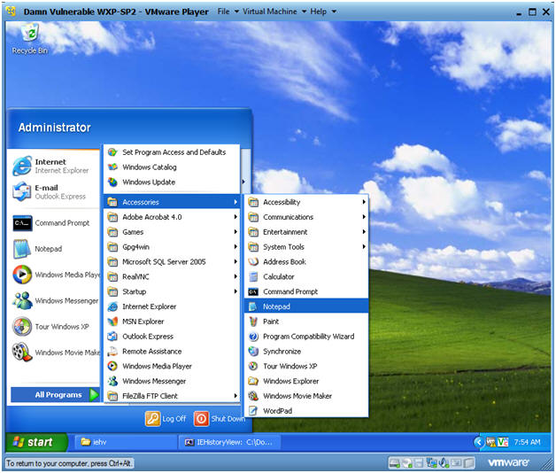Image resolution: width=556 pixels, height=473 pixels.
Task: Select the highlighted Accessories menu item
Action: click(172, 202)
